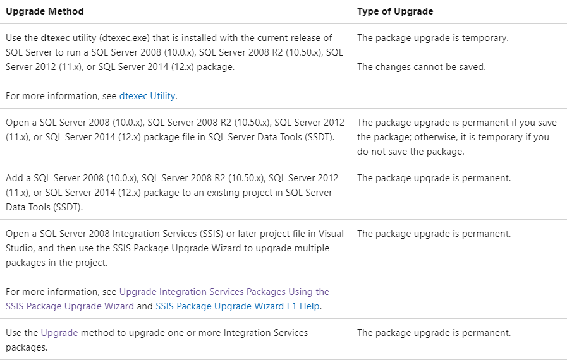
Task: Open SSIS Package Upgrade Wizard F1 Help
Action: tap(238, 306)
